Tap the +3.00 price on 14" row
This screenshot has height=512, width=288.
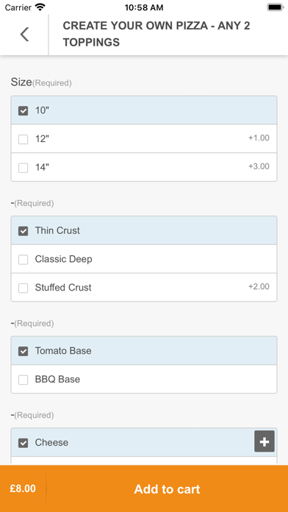click(x=259, y=166)
